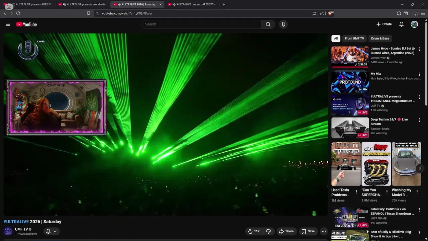The height and width of the screenshot is (241, 428).
Task: Open options for Fatal Fury CotW stream
Action: (419, 210)
